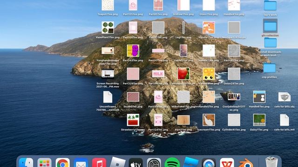
Task: Select the Tay's work folder
Action: [270, 6]
